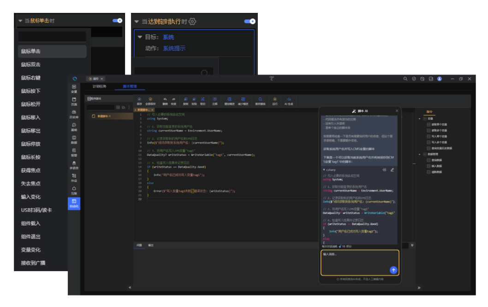
Task: Click the AI生成 toolbar icon
Action: [x=289, y=99]
